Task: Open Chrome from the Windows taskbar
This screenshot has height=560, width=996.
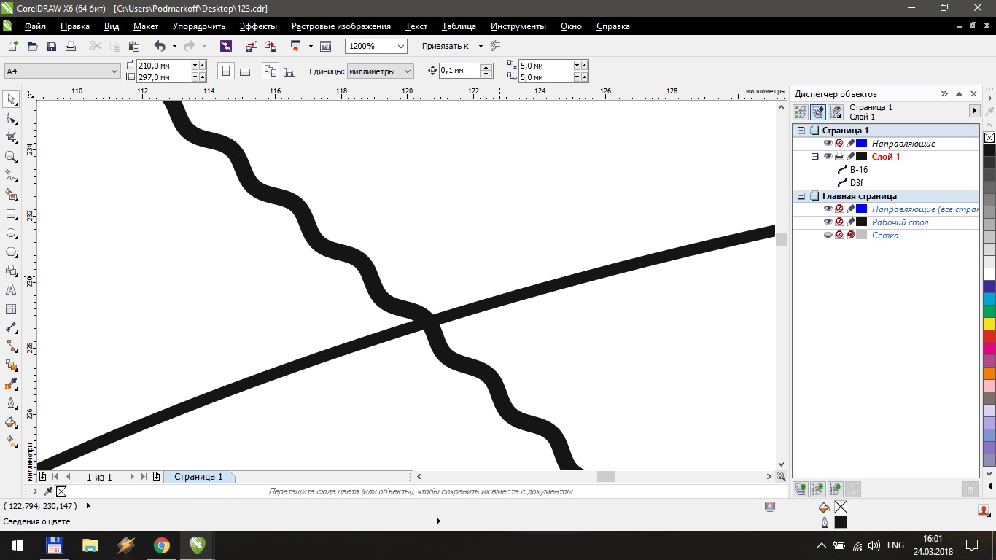Action: [161, 545]
